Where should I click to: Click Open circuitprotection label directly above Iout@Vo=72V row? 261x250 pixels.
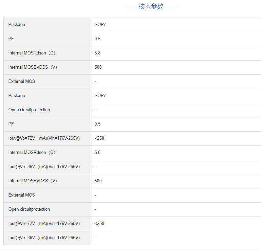[x=29, y=209]
